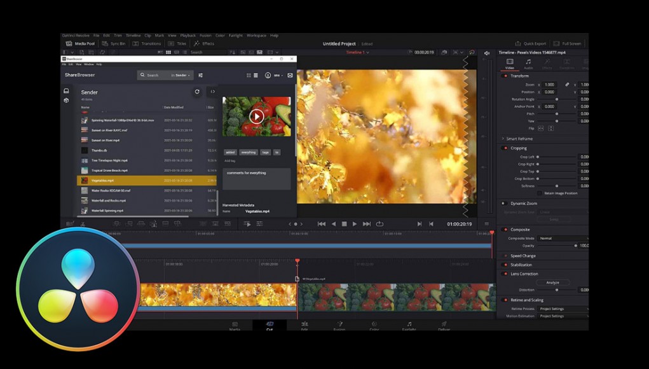The width and height of the screenshot is (649, 369).
Task: Open the Timeline 1 dropdown
Action: click(358, 53)
